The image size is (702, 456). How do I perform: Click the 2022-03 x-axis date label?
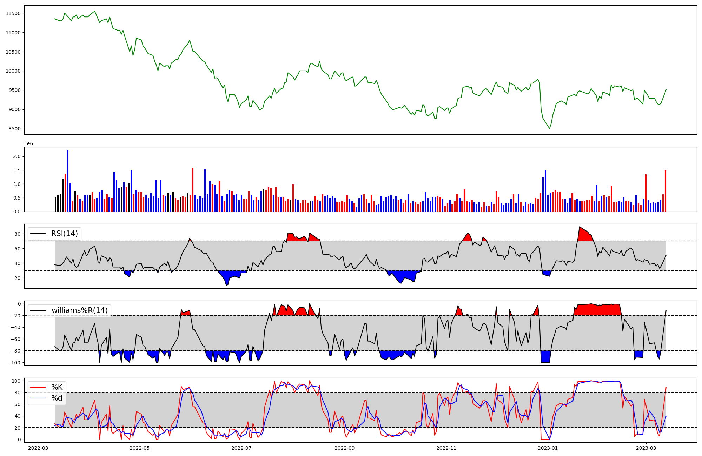point(38,448)
